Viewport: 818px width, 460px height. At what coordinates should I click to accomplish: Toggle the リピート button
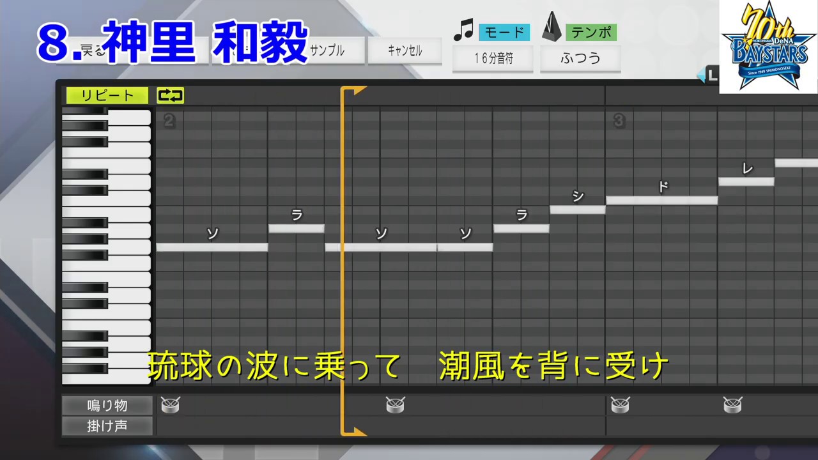[107, 96]
